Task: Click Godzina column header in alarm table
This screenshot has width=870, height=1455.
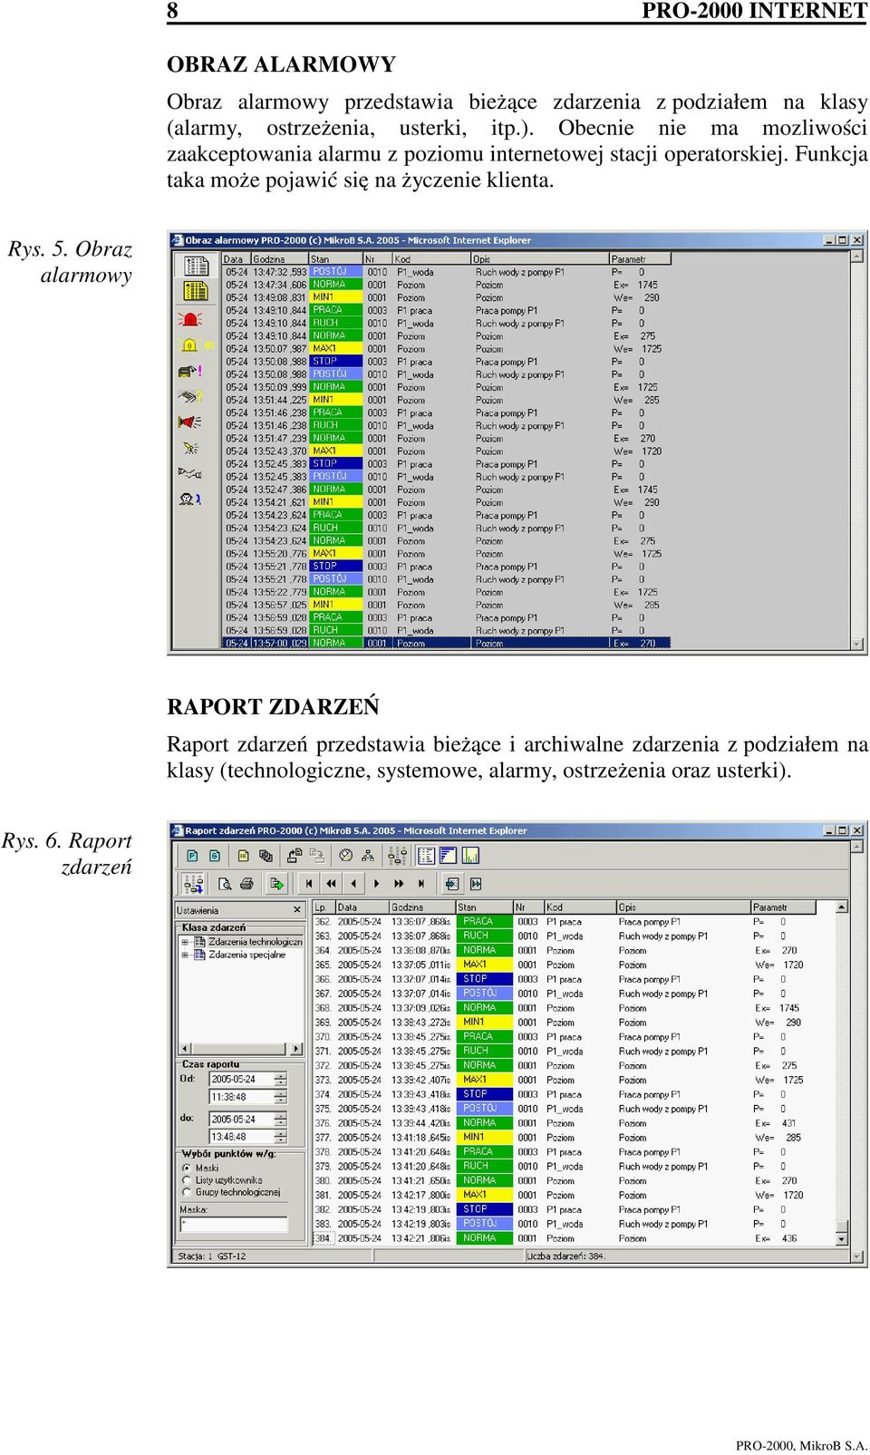Action: [x=279, y=259]
